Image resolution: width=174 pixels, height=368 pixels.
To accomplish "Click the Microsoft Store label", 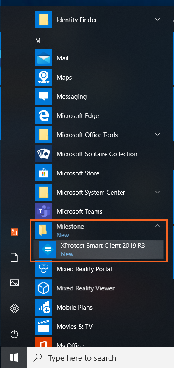I will (x=78, y=173).
